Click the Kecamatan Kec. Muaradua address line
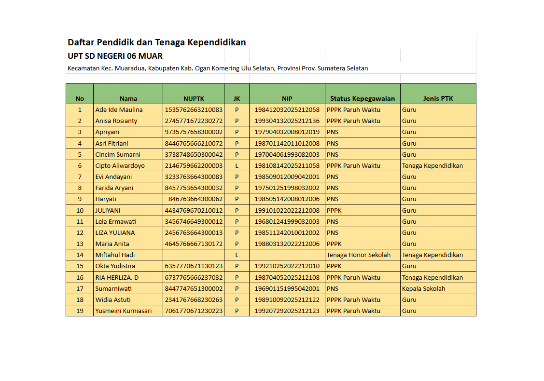Viewport: 544px width, 381px height. (218, 68)
